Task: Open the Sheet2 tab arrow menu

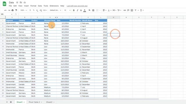Action: point(54,102)
